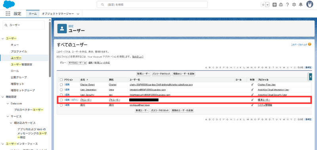
Task: Collapse the 機能設定 section
Action: [x=3, y=97]
